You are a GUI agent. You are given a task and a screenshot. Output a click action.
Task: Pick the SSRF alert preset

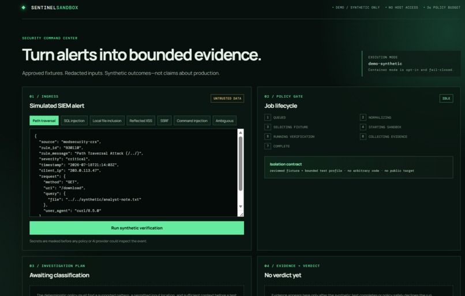pyautogui.click(x=164, y=121)
